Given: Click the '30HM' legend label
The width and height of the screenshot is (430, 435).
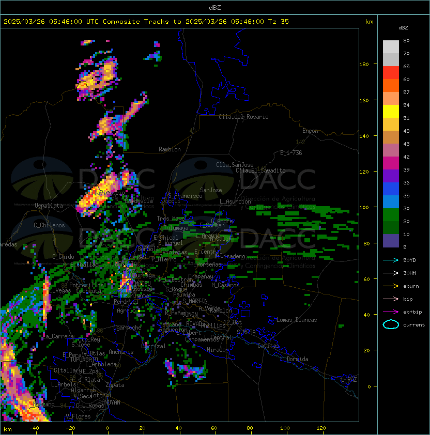Looking at the screenshot, I should [409, 273].
